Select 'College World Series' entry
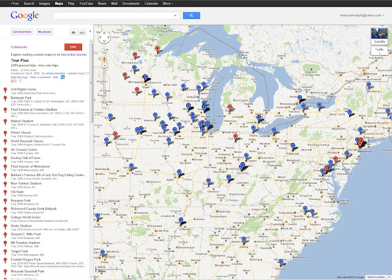The image size is (392, 280). click(26, 217)
